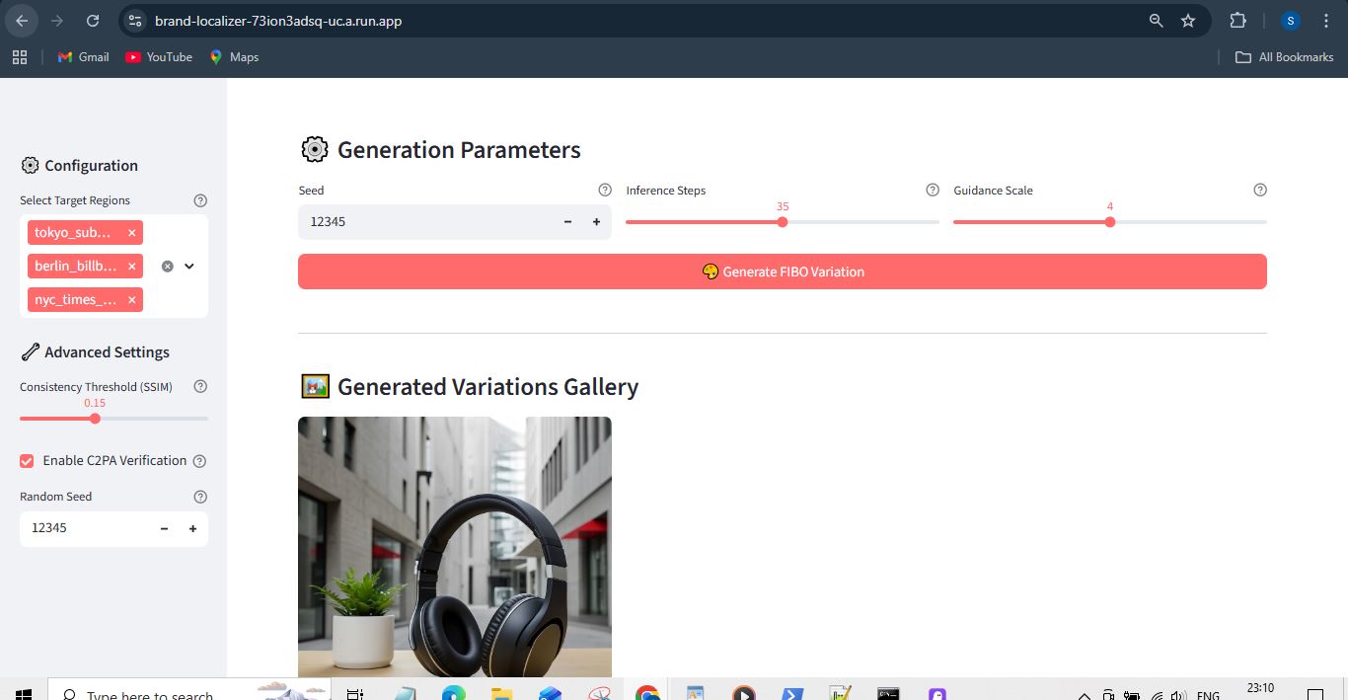This screenshot has height=700, width=1348.
Task: Decrease the Seed value with minus
Action: (567, 222)
